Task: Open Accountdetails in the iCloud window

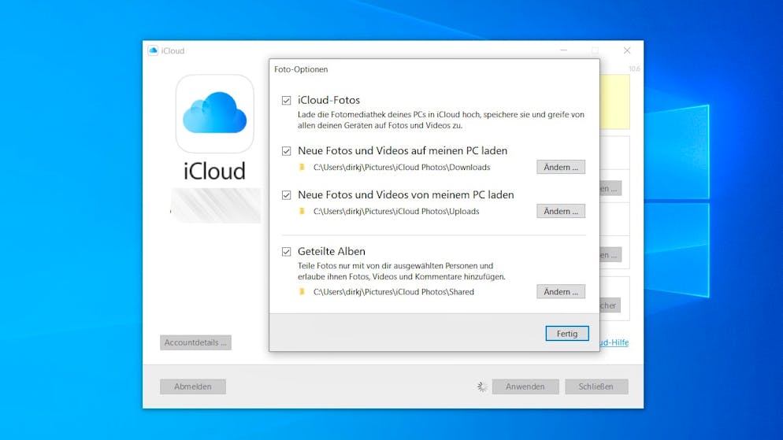Action: click(195, 342)
